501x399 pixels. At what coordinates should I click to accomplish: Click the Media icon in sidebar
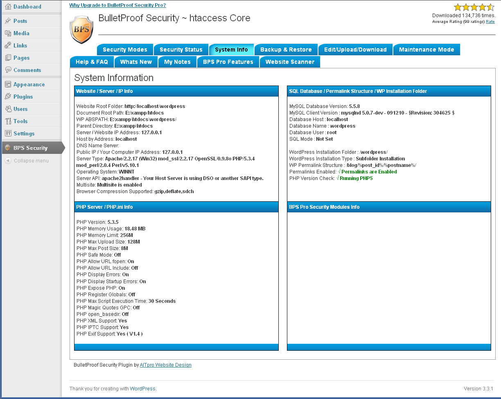pyautogui.click(x=8, y=33)
